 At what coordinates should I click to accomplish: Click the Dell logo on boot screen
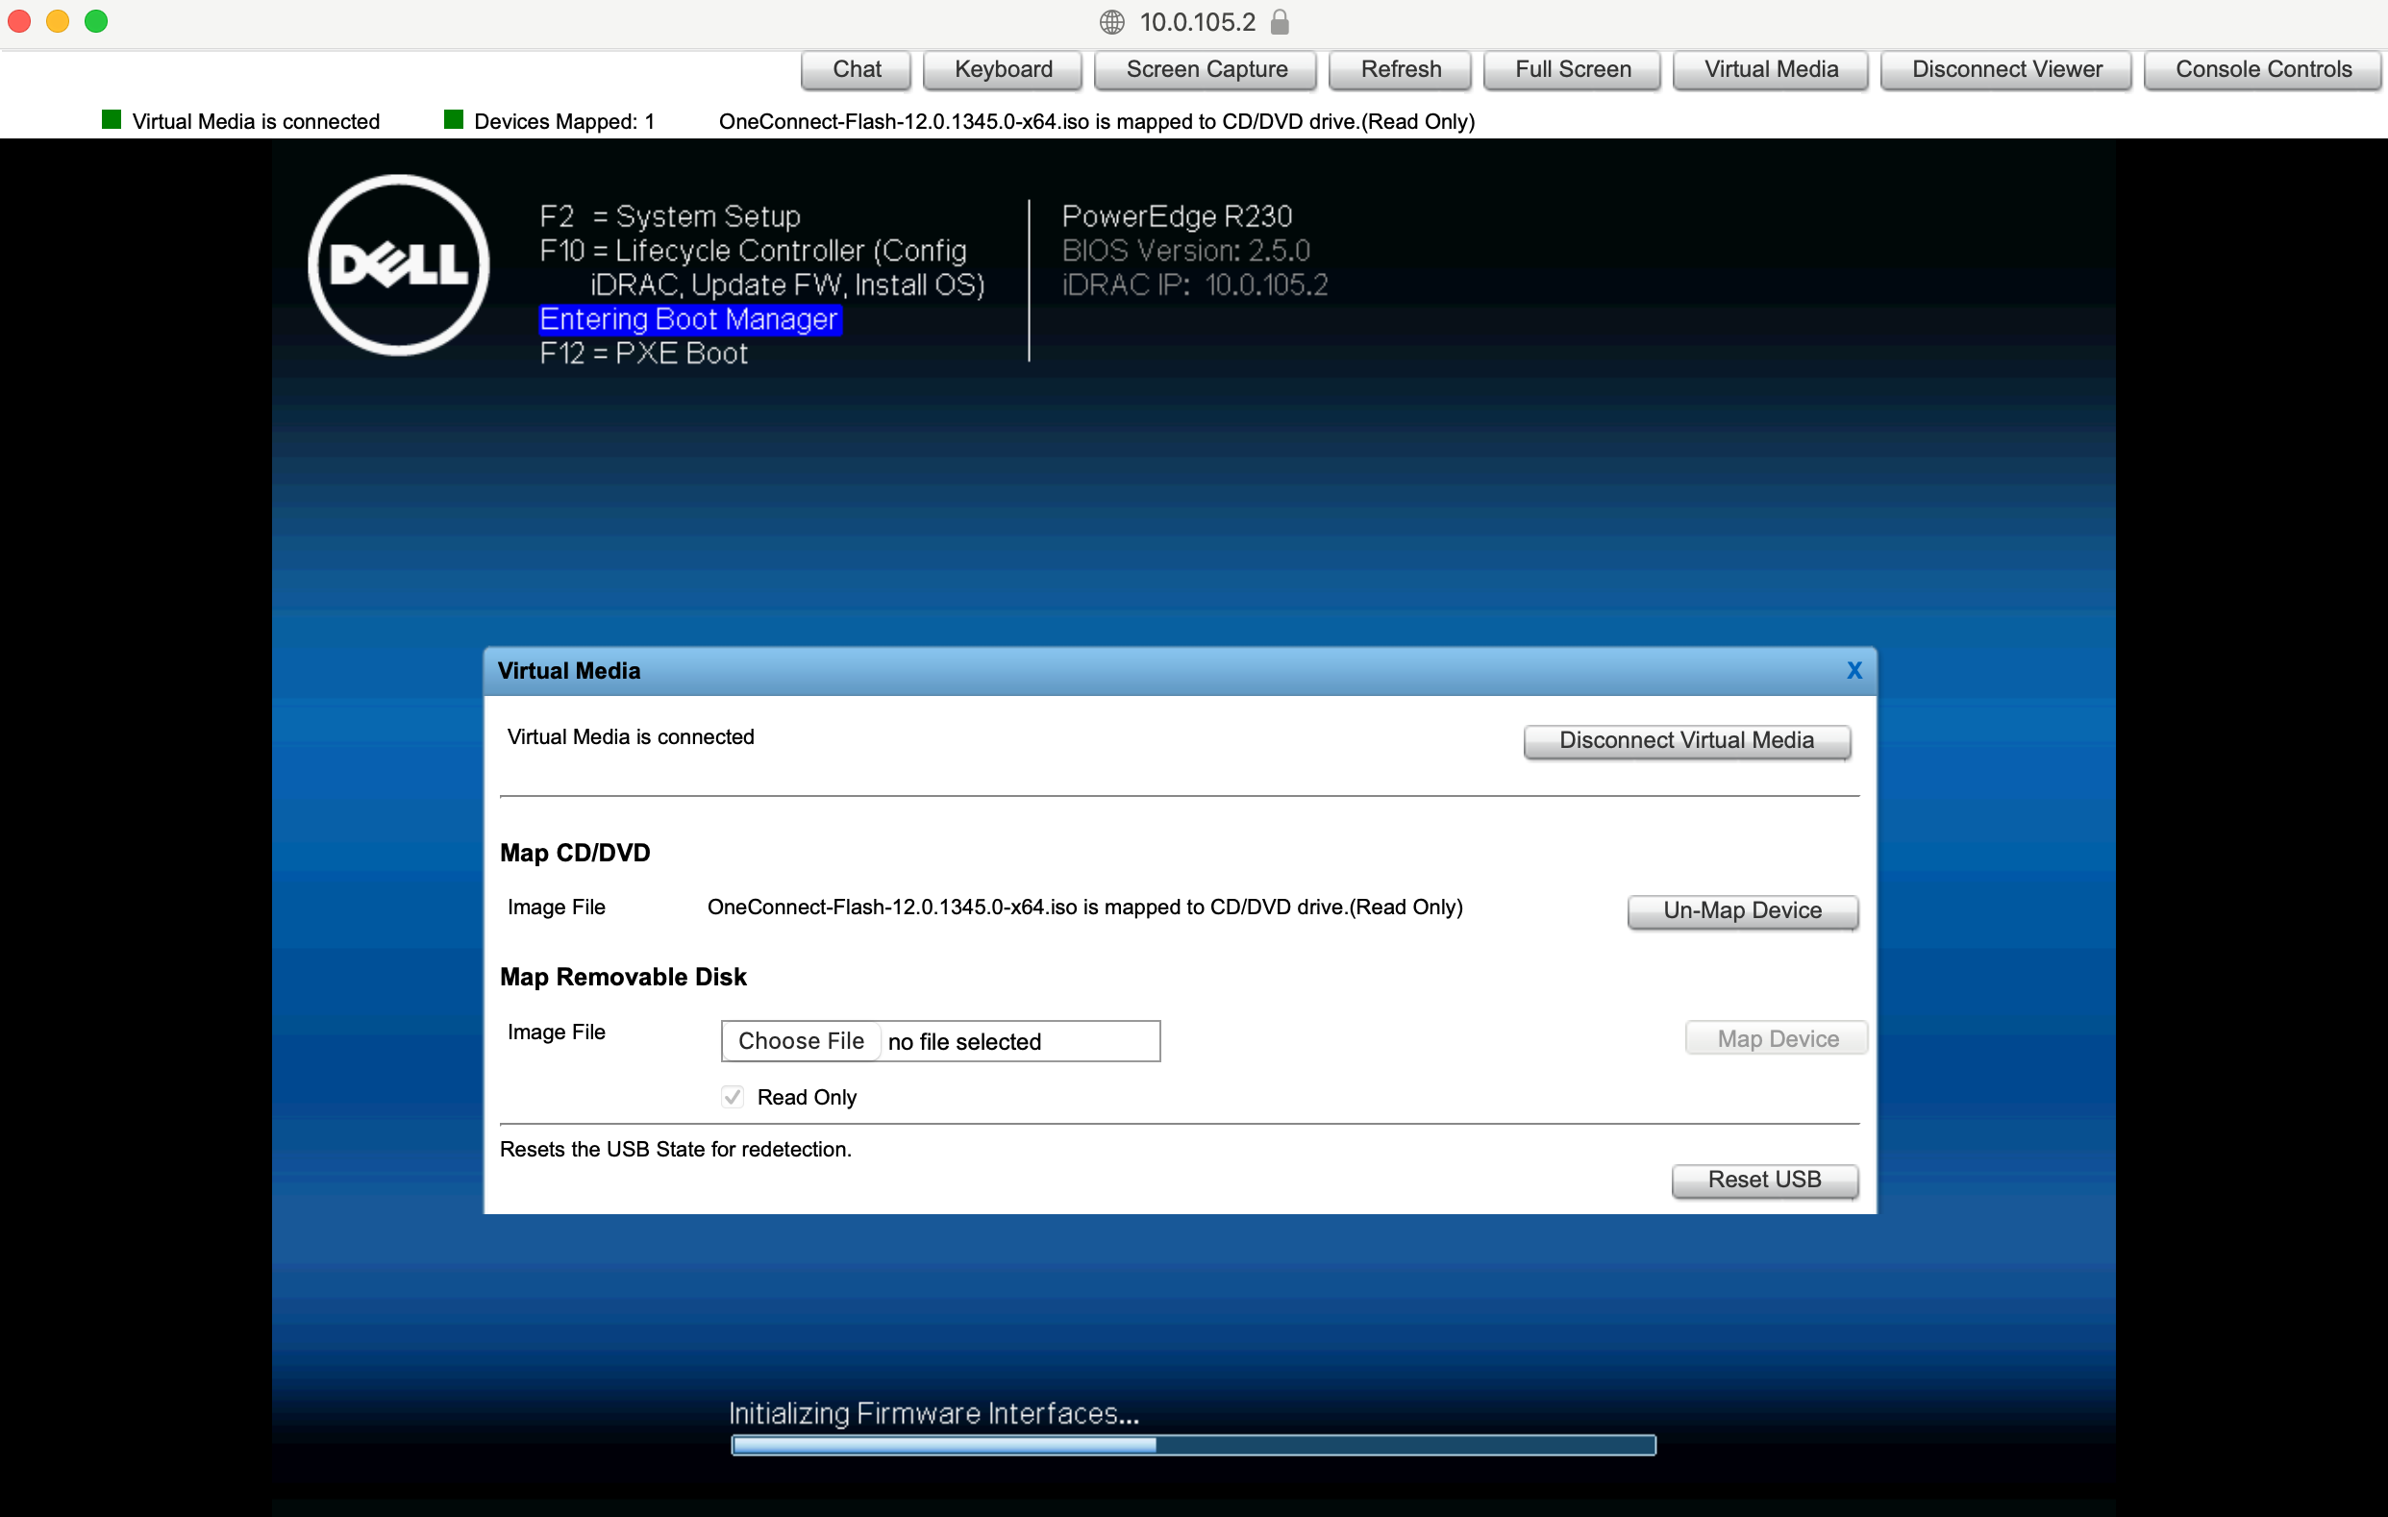[x=399, y=265]
